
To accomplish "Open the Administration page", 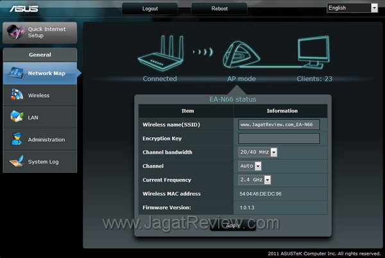I will 40,139.
